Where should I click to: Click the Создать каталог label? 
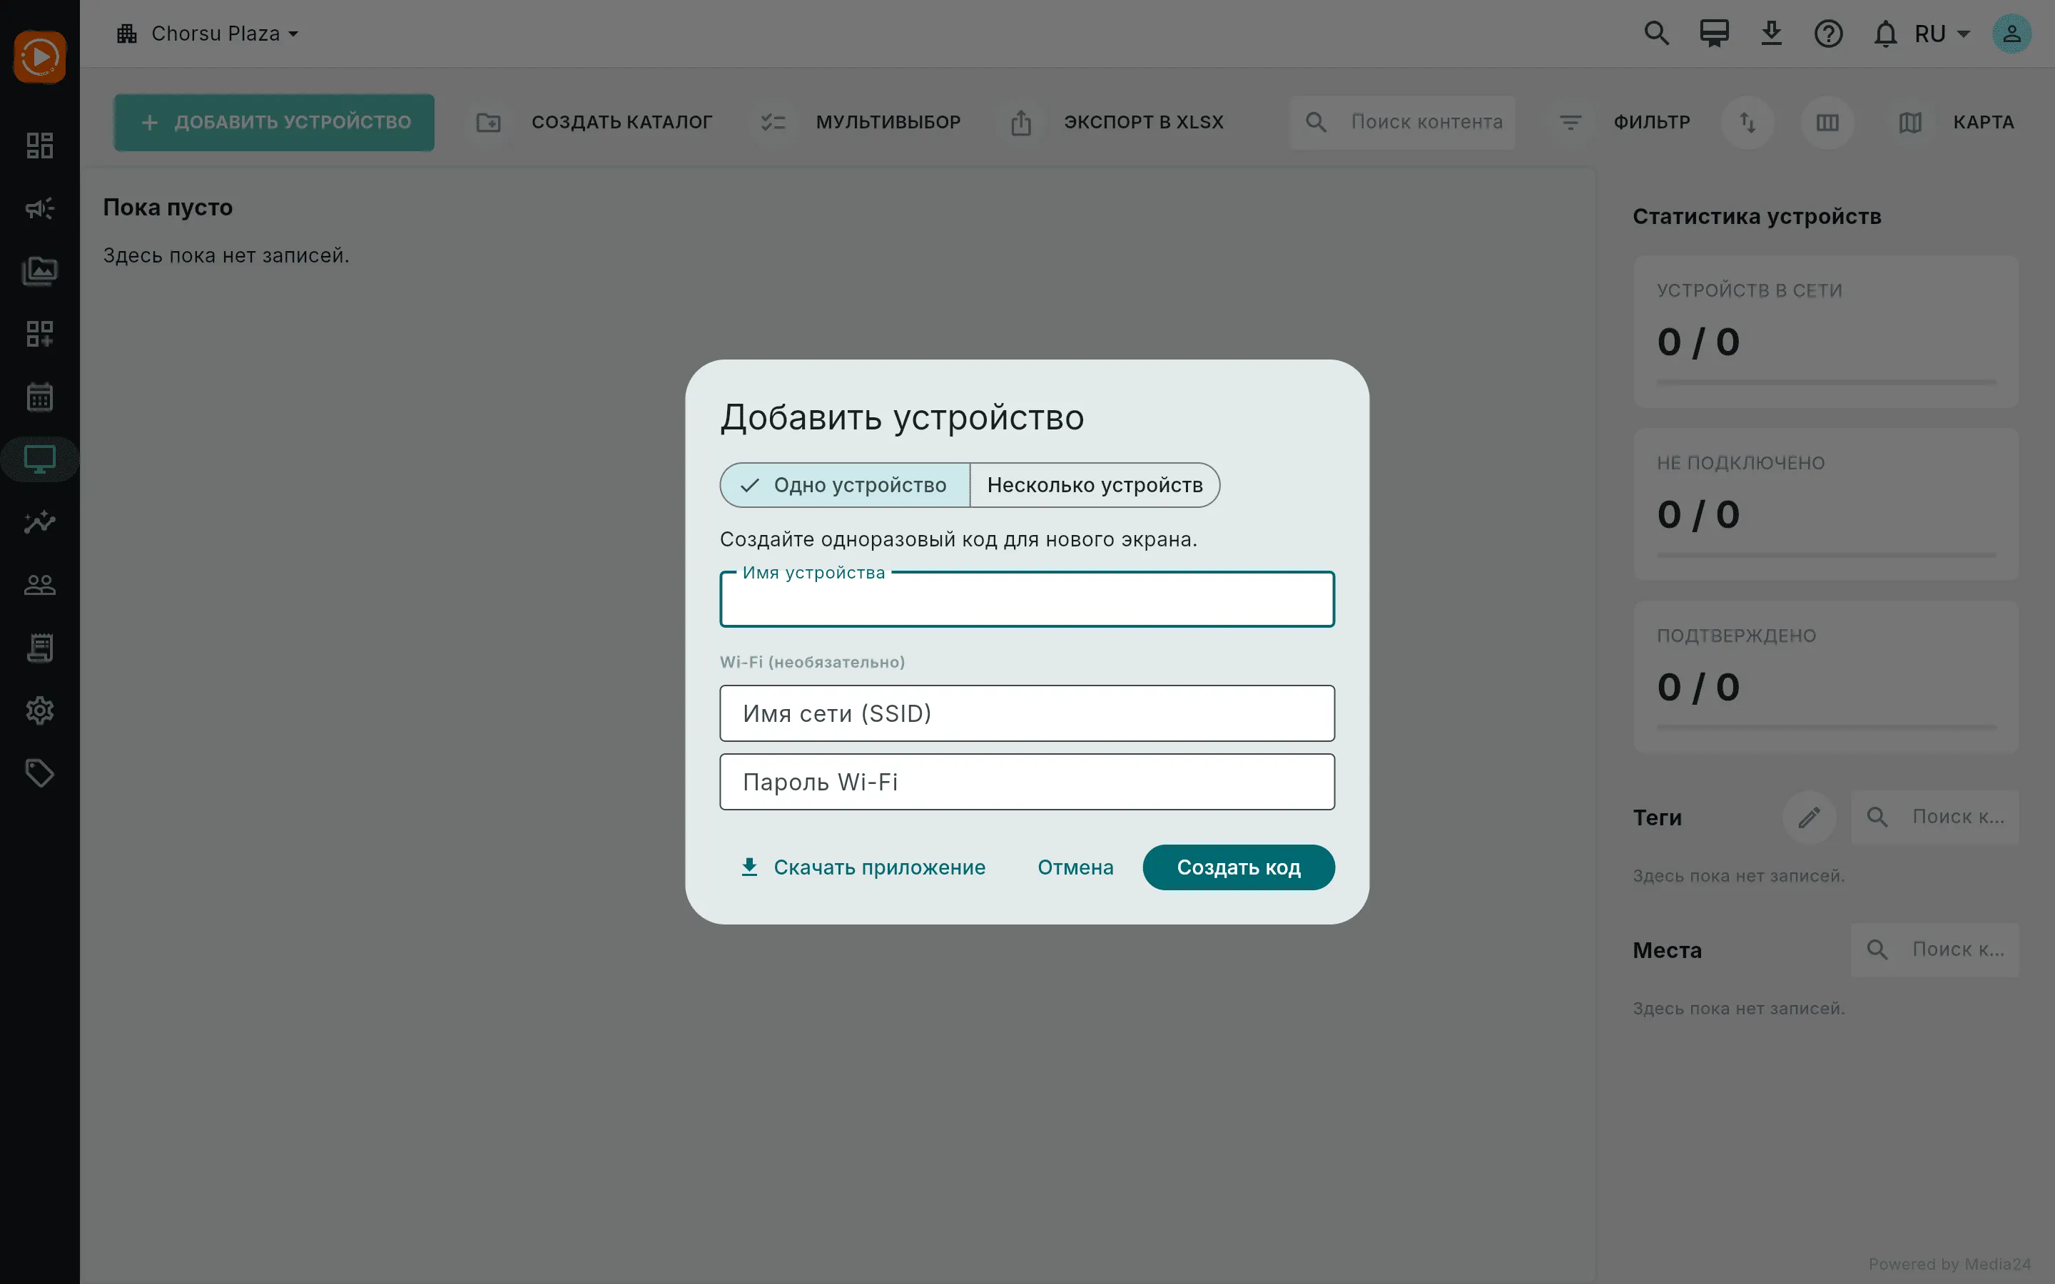(x=621, y=122)
